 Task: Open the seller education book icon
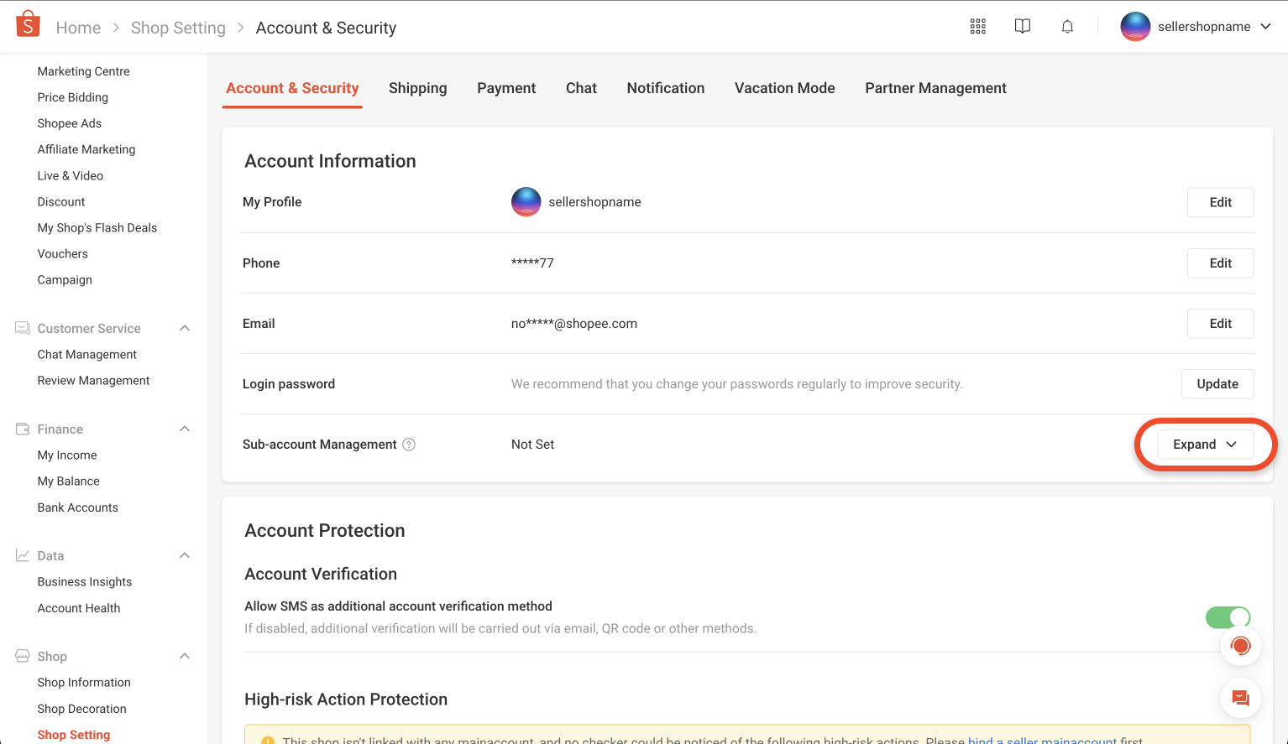1022,26
